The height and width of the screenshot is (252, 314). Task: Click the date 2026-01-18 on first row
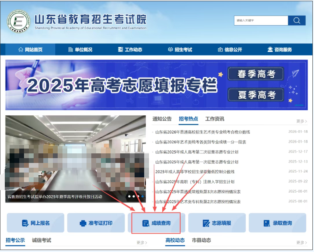[298, 132]
